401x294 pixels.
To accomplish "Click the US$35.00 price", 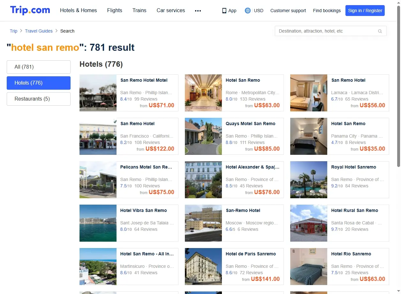I will point(372,149).
